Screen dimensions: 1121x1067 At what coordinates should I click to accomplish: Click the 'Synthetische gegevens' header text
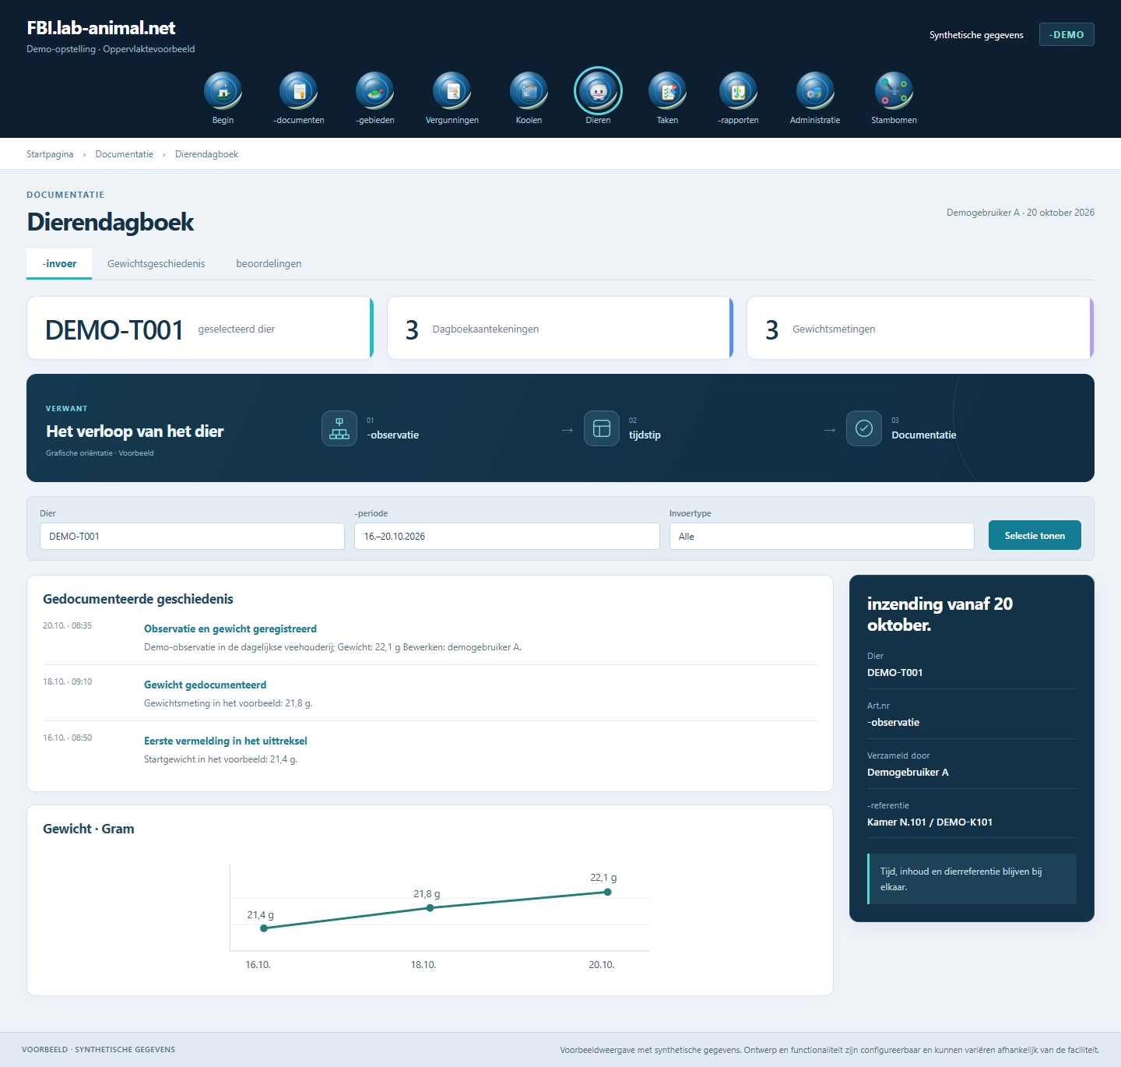pyautogui.click(x=976, y=35)
